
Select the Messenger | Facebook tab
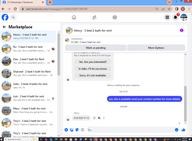point(23,2)
